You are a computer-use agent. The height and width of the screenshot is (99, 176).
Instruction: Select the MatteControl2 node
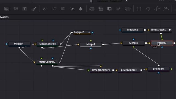click(x=47, y=62)
